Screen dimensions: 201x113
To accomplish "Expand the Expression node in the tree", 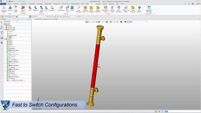I will pos(5,28).
